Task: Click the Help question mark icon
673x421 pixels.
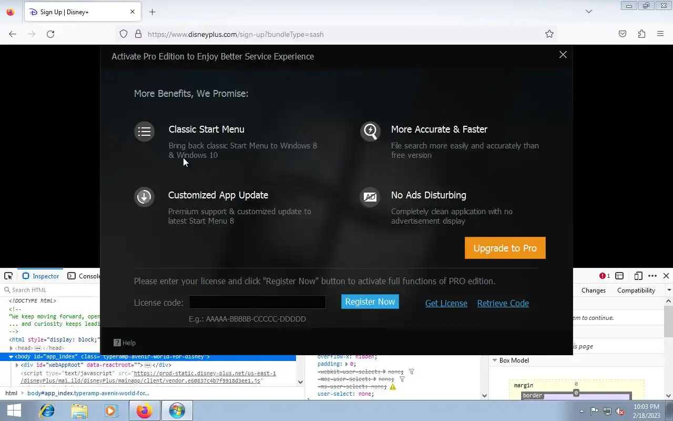Action: click(117, 343)
